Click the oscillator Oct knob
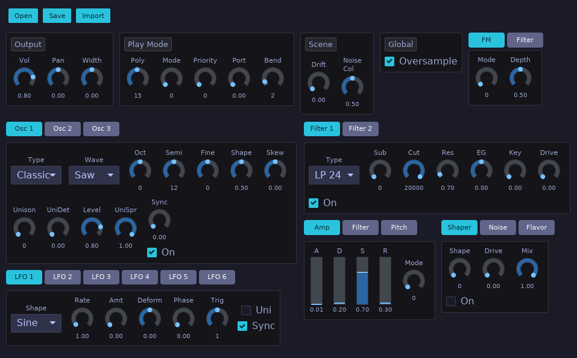The height and width of the screenshot is (358, 577). point(140,171)
